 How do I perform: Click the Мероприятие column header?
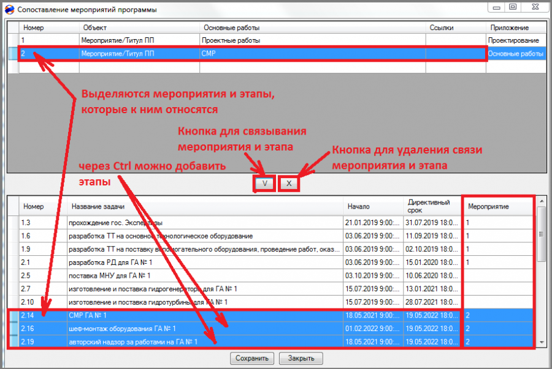497,206
